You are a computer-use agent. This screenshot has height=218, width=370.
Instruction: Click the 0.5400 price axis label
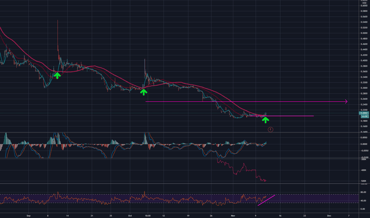pyautogui.click(x=364, y=22)
